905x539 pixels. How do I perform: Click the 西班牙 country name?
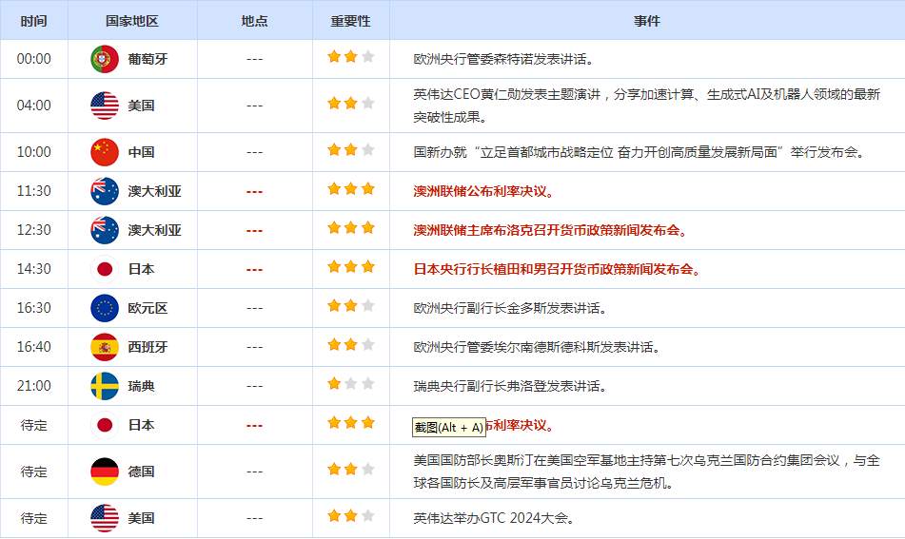pyautogui.click(x=148, y=347)
